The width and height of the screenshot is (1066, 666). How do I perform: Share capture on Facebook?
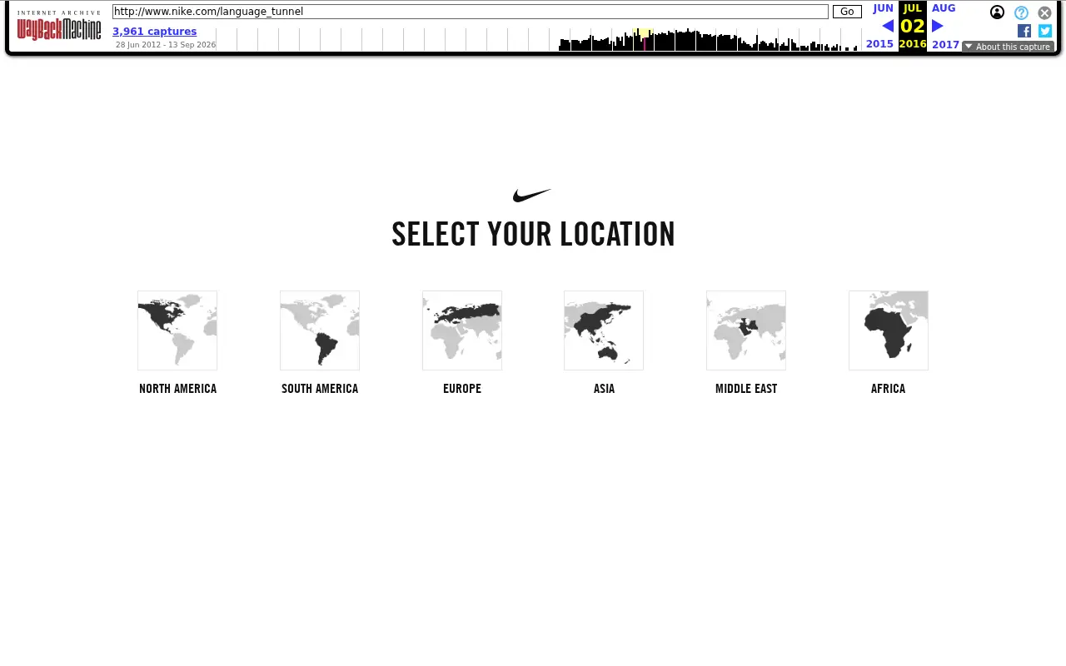pyautogui.click(x=1024, y=31)
